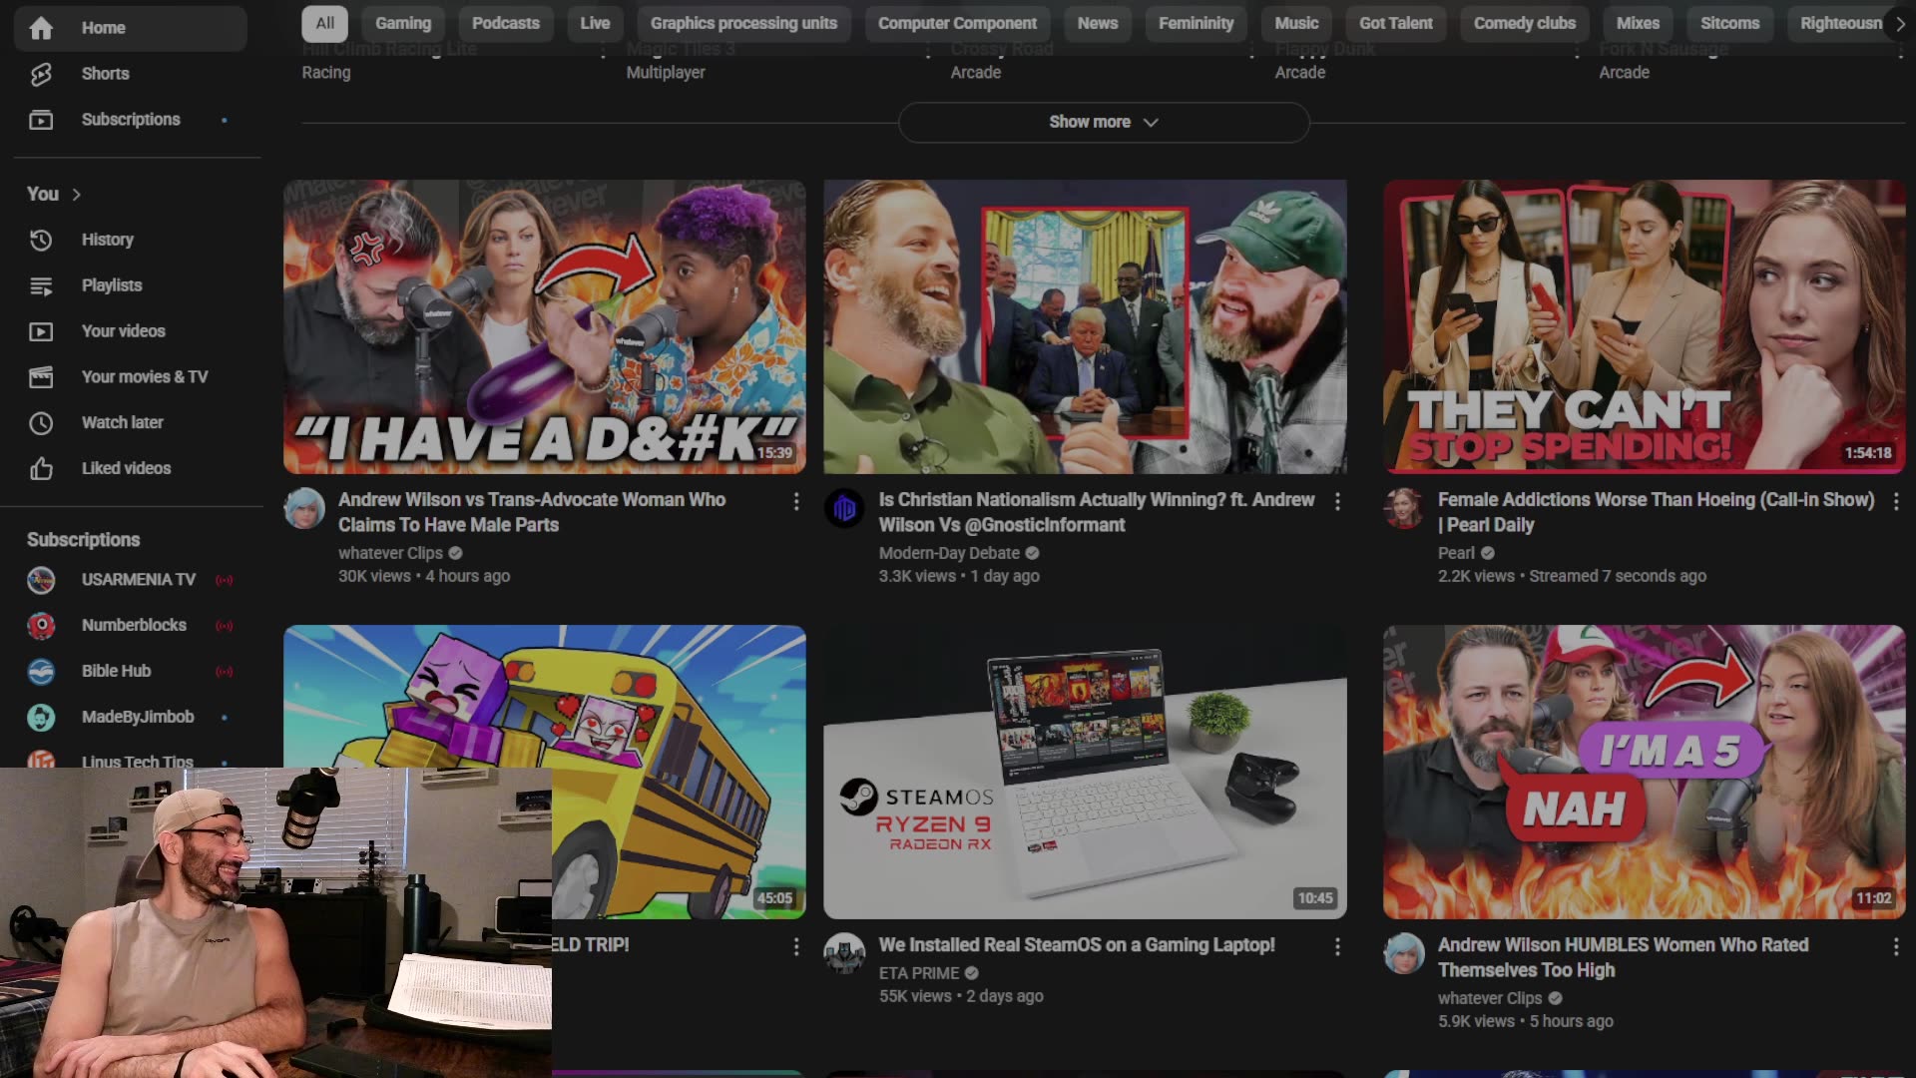
Task: Open options menu for the Pearl Daily video
Action: 1896,501
